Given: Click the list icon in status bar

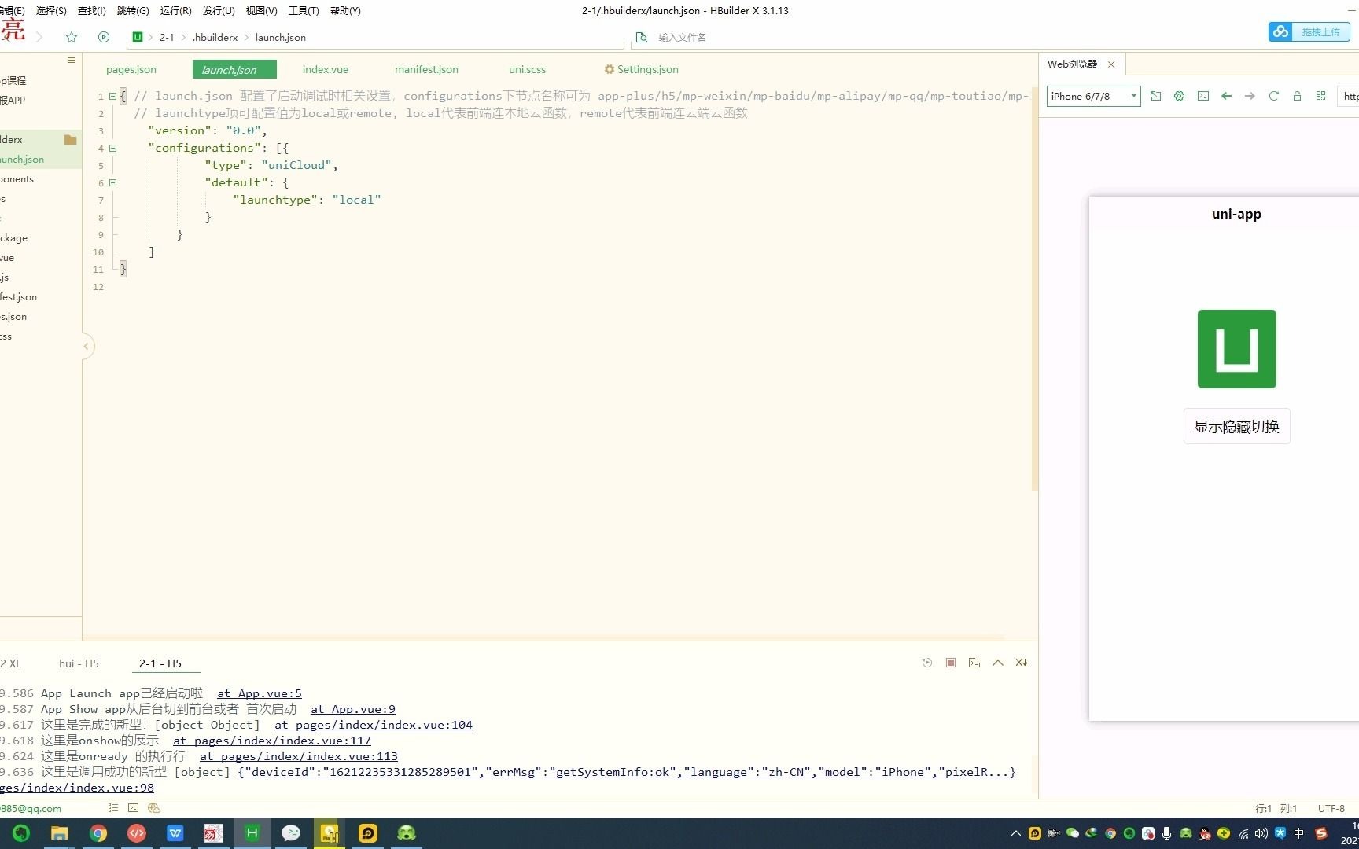Looking at the screenshot, I should point(113,808).
